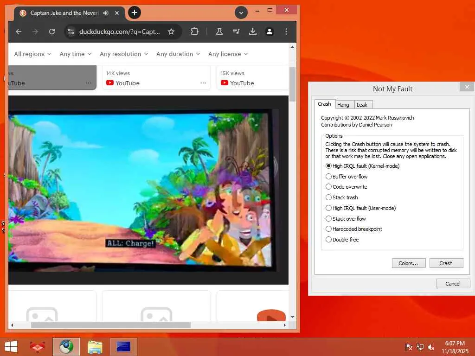The height and width of the screenshot is (356, 475).
Task: Switch to the Crash tab in Not My Fault
Action: pyautogui.click(x=324, y=104)
